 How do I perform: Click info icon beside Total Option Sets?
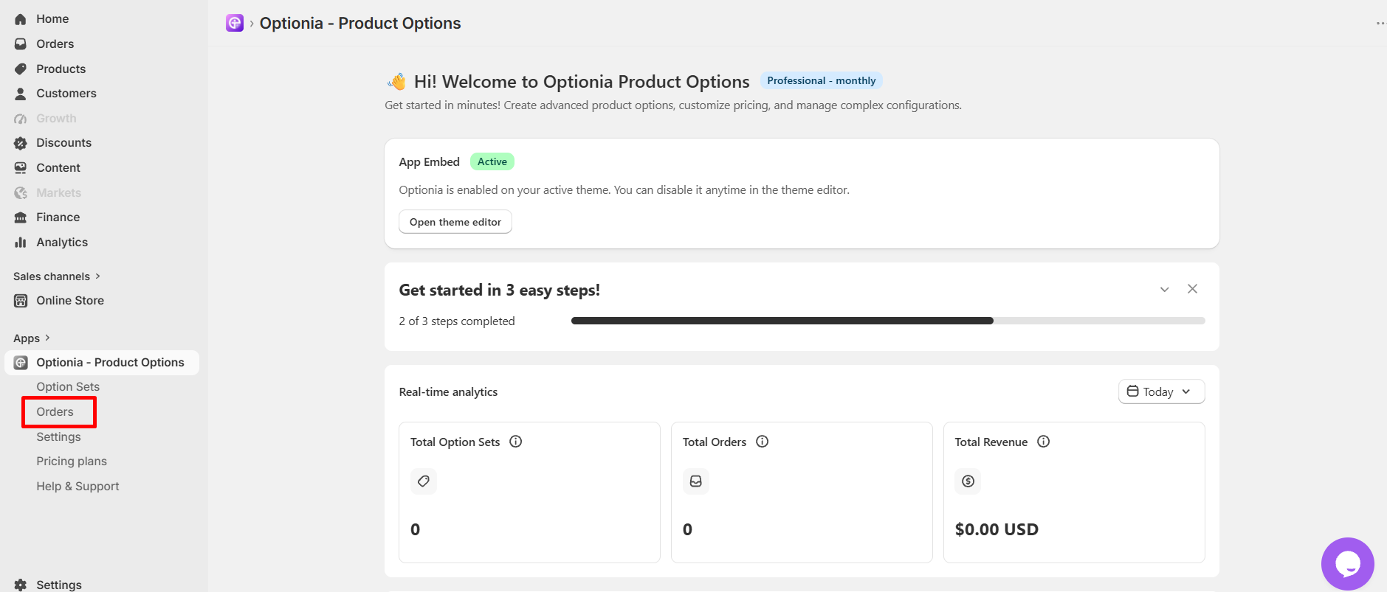[x=516, y=442]
